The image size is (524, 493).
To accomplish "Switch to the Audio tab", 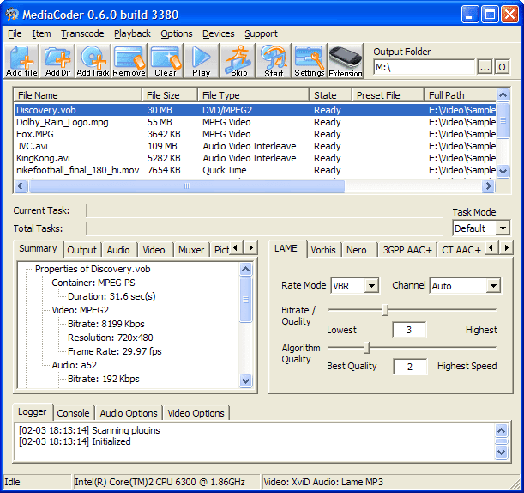I will point(118,250).
